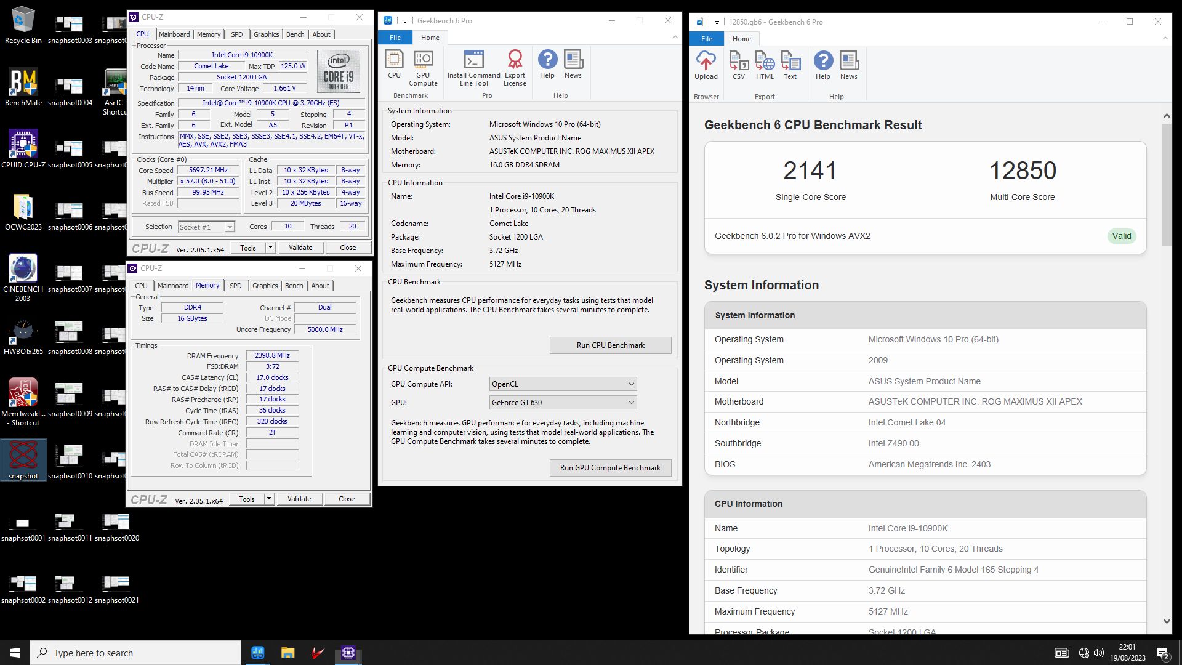Image resolution: width=1182 pixels, height=665 pixels.
Task: Switch to Mainboard tab in upper CPU-Z
Action: [174, 34]
